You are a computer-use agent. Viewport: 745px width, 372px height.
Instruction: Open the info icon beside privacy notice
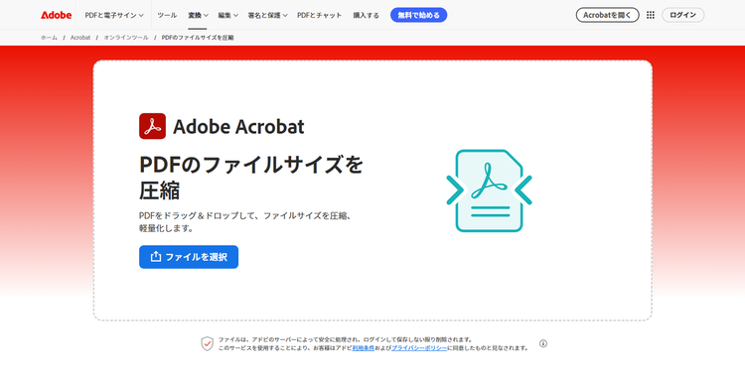point(543,343)
